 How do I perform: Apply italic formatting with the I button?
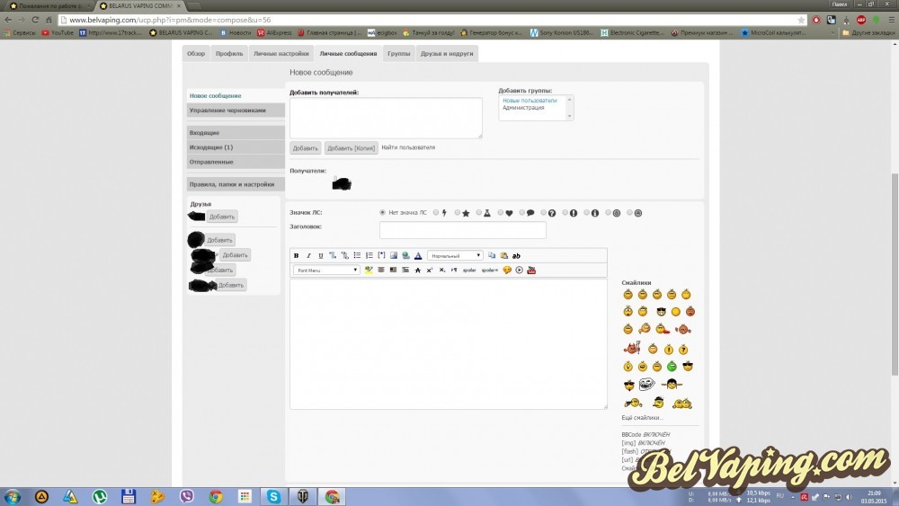click(x=308, y=255)
